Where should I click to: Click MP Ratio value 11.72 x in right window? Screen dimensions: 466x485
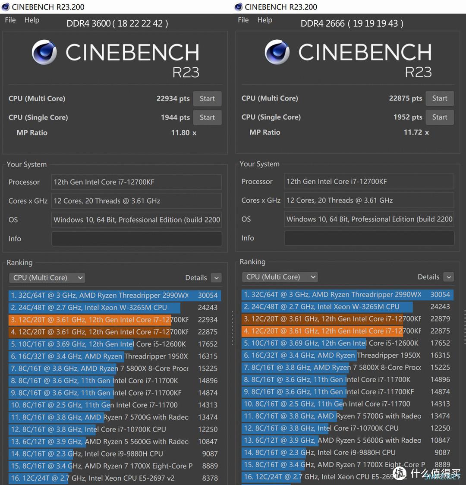pyautogui.click(x=416, y=132)
